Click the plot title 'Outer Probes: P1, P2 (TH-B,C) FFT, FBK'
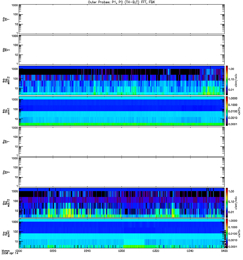 tap(121, 2)
